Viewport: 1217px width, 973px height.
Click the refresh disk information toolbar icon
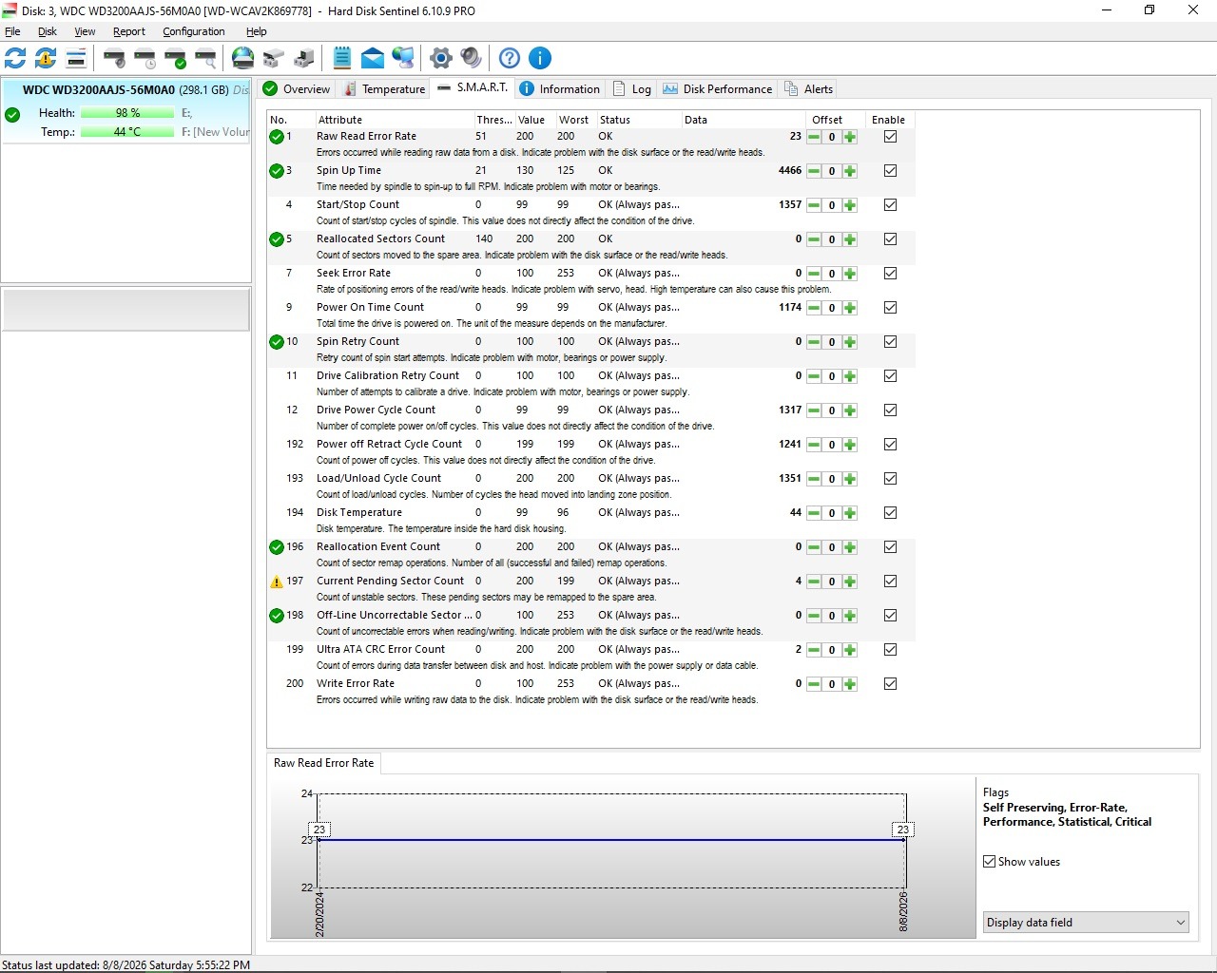pyautogui.click(x=16, y=58)
